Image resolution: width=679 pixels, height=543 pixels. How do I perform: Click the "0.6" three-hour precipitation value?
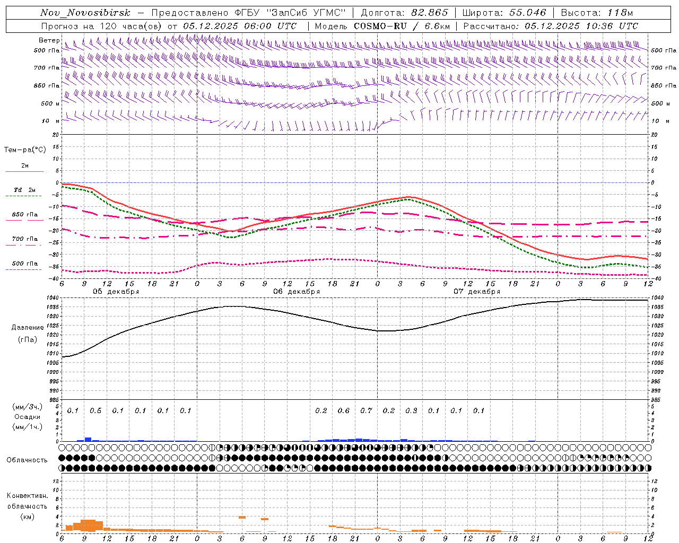[344, 410]
